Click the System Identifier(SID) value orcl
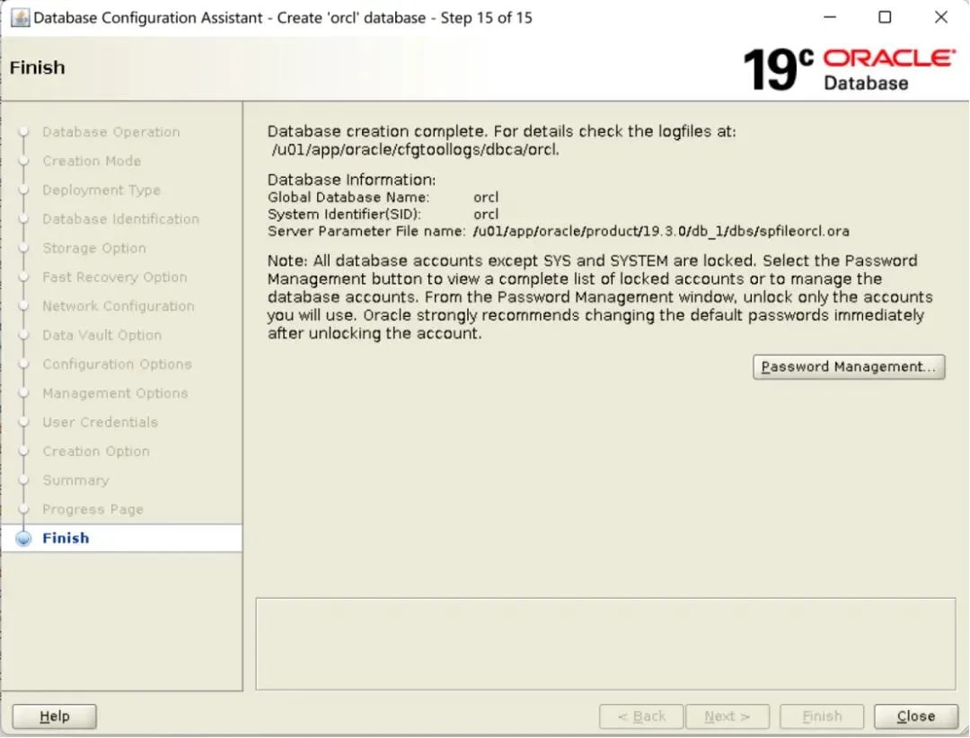The image size is (970, 738). pyautogui.click(x=486, y=214)
